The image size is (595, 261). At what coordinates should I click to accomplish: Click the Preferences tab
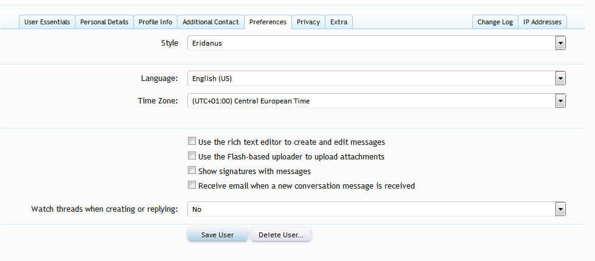point(268,22)
